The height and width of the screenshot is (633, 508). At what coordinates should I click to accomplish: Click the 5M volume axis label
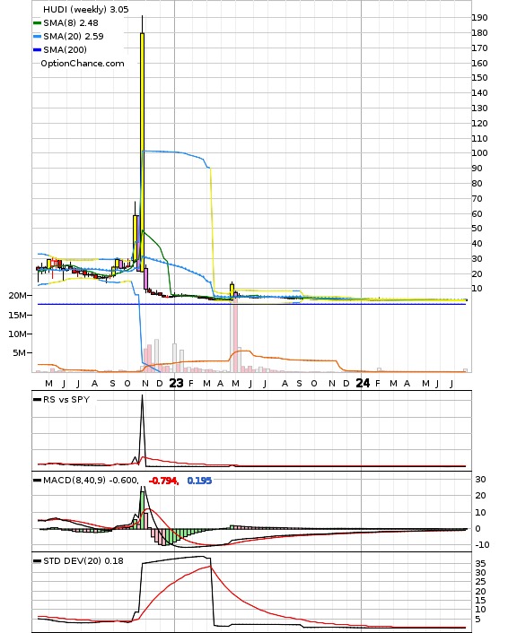[20, 353]
